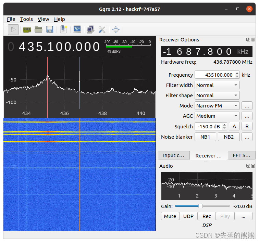This screenshot has width=259, height=242.
Task: Decrease Squelch with down stepper arrow
Action: (x=224, y=128)
